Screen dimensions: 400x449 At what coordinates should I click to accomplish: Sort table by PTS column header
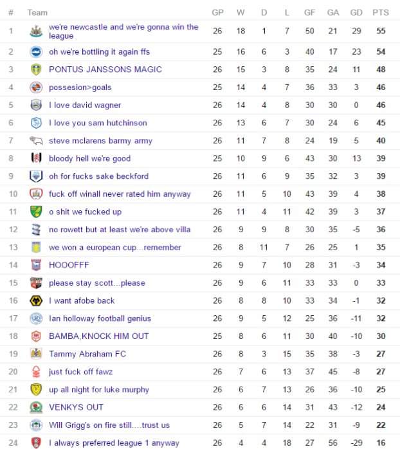(380, 12)
